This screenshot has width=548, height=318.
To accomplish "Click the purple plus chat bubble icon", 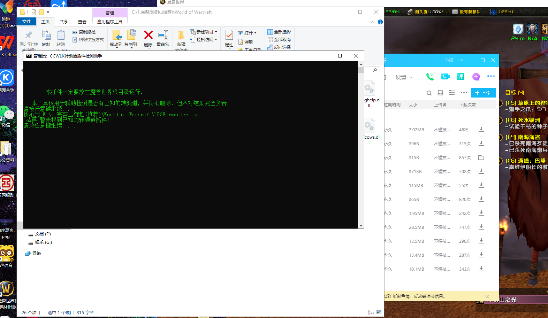I will point(476,77).
